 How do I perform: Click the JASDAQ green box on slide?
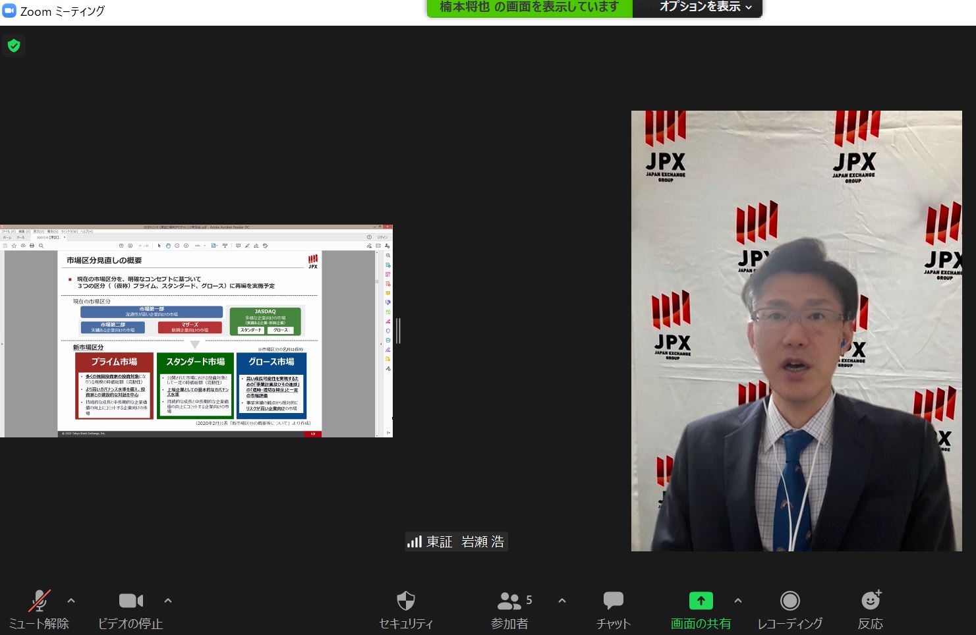point(265,321)
